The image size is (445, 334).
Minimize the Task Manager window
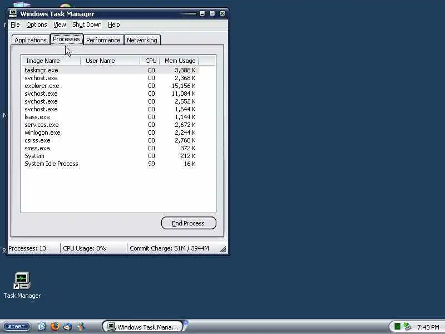click(202, 13)
